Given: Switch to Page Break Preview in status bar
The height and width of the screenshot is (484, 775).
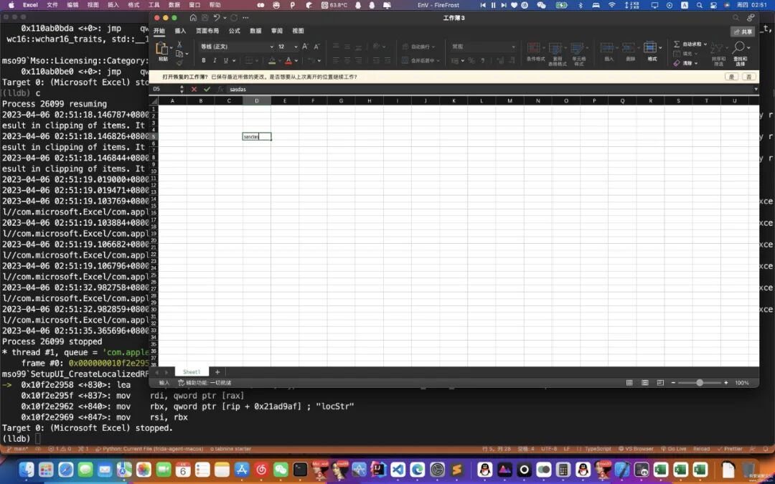Looking at the screenshot, I should coord(660,383).
